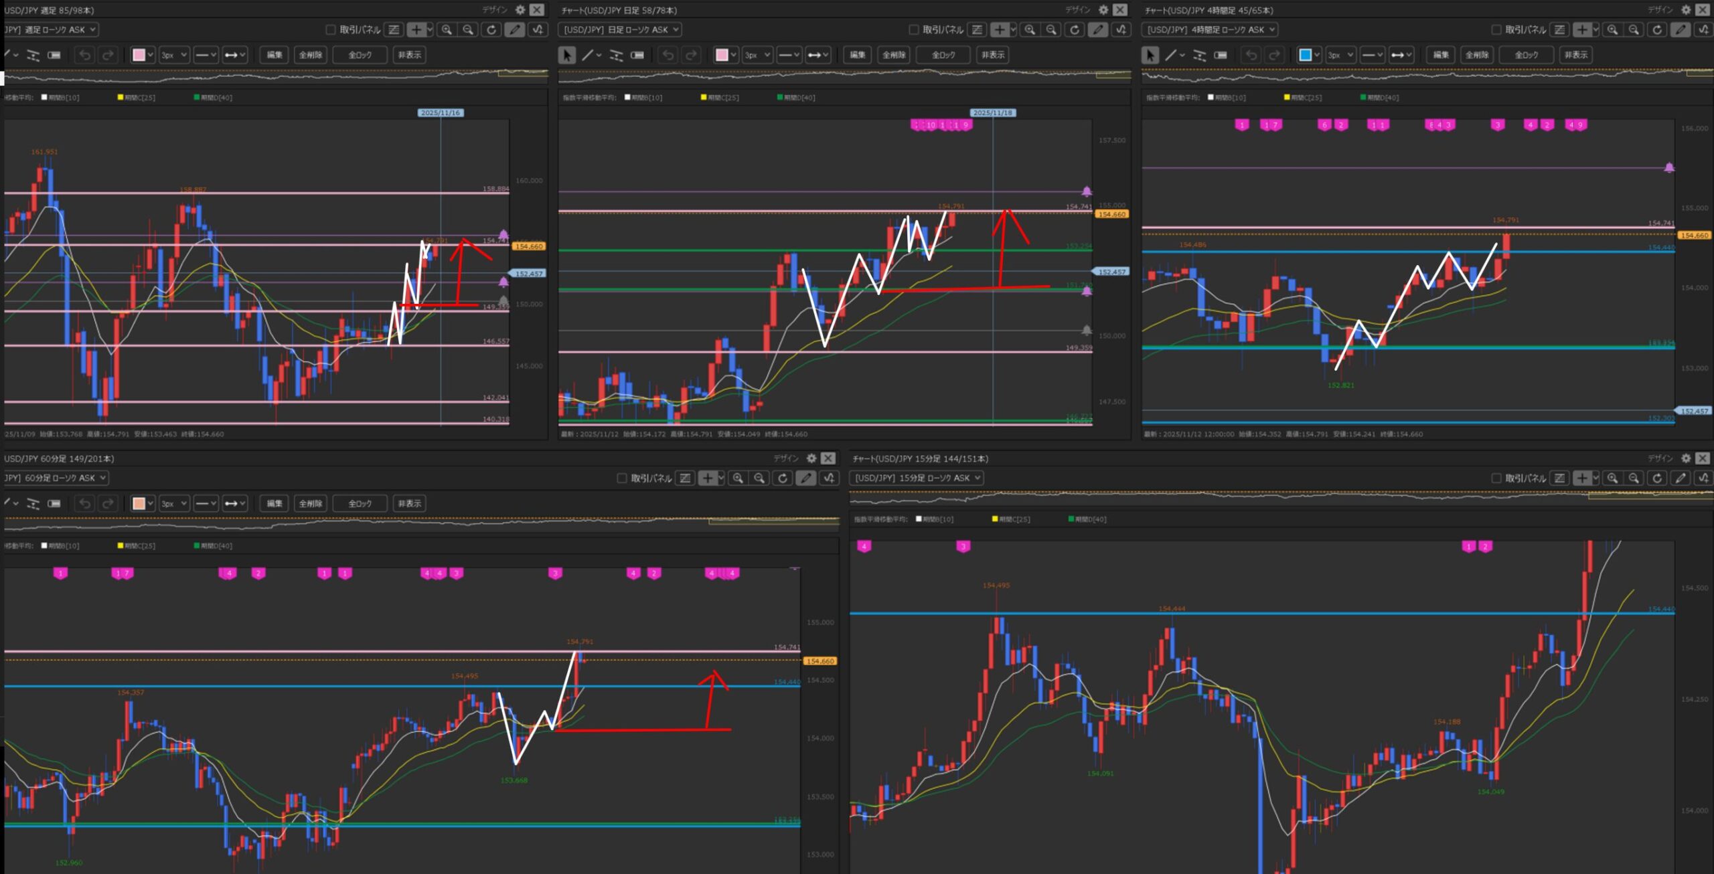Click the crosshair cursor button on 60-minute chart

click(x=708, y=478)
